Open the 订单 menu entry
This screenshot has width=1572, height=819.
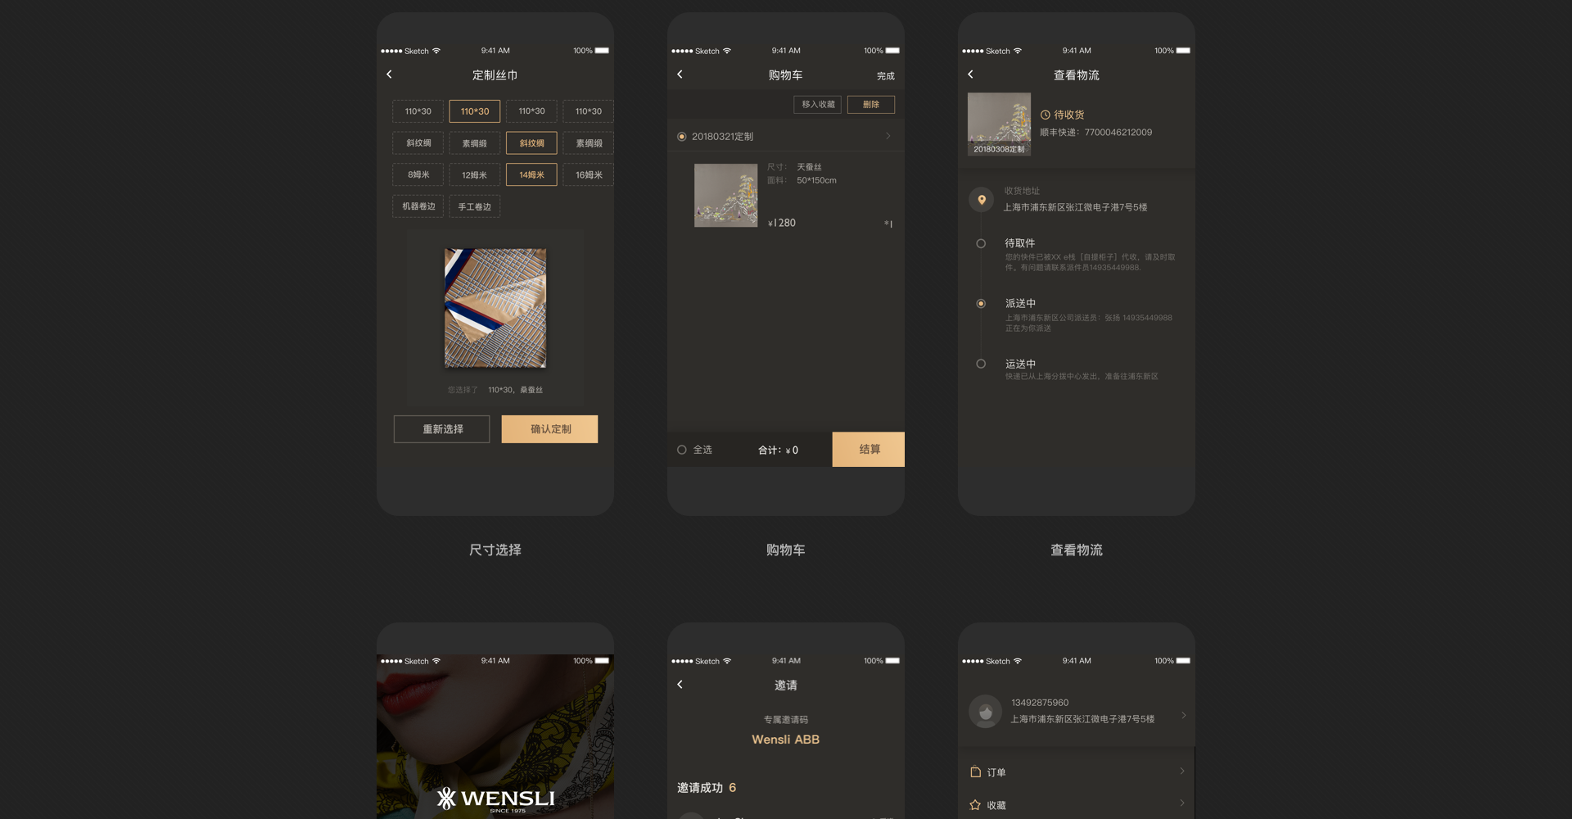click(x=1077, y=771)
